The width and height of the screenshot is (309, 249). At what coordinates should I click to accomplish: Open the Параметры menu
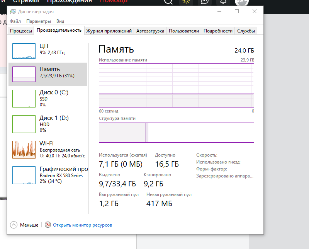click(39, 21)
